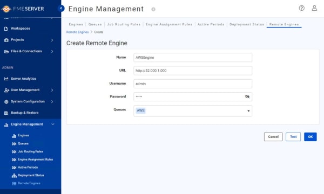Viewport: 324px width, 194px height.
Task: Click the Name input field
Action: 193,58
